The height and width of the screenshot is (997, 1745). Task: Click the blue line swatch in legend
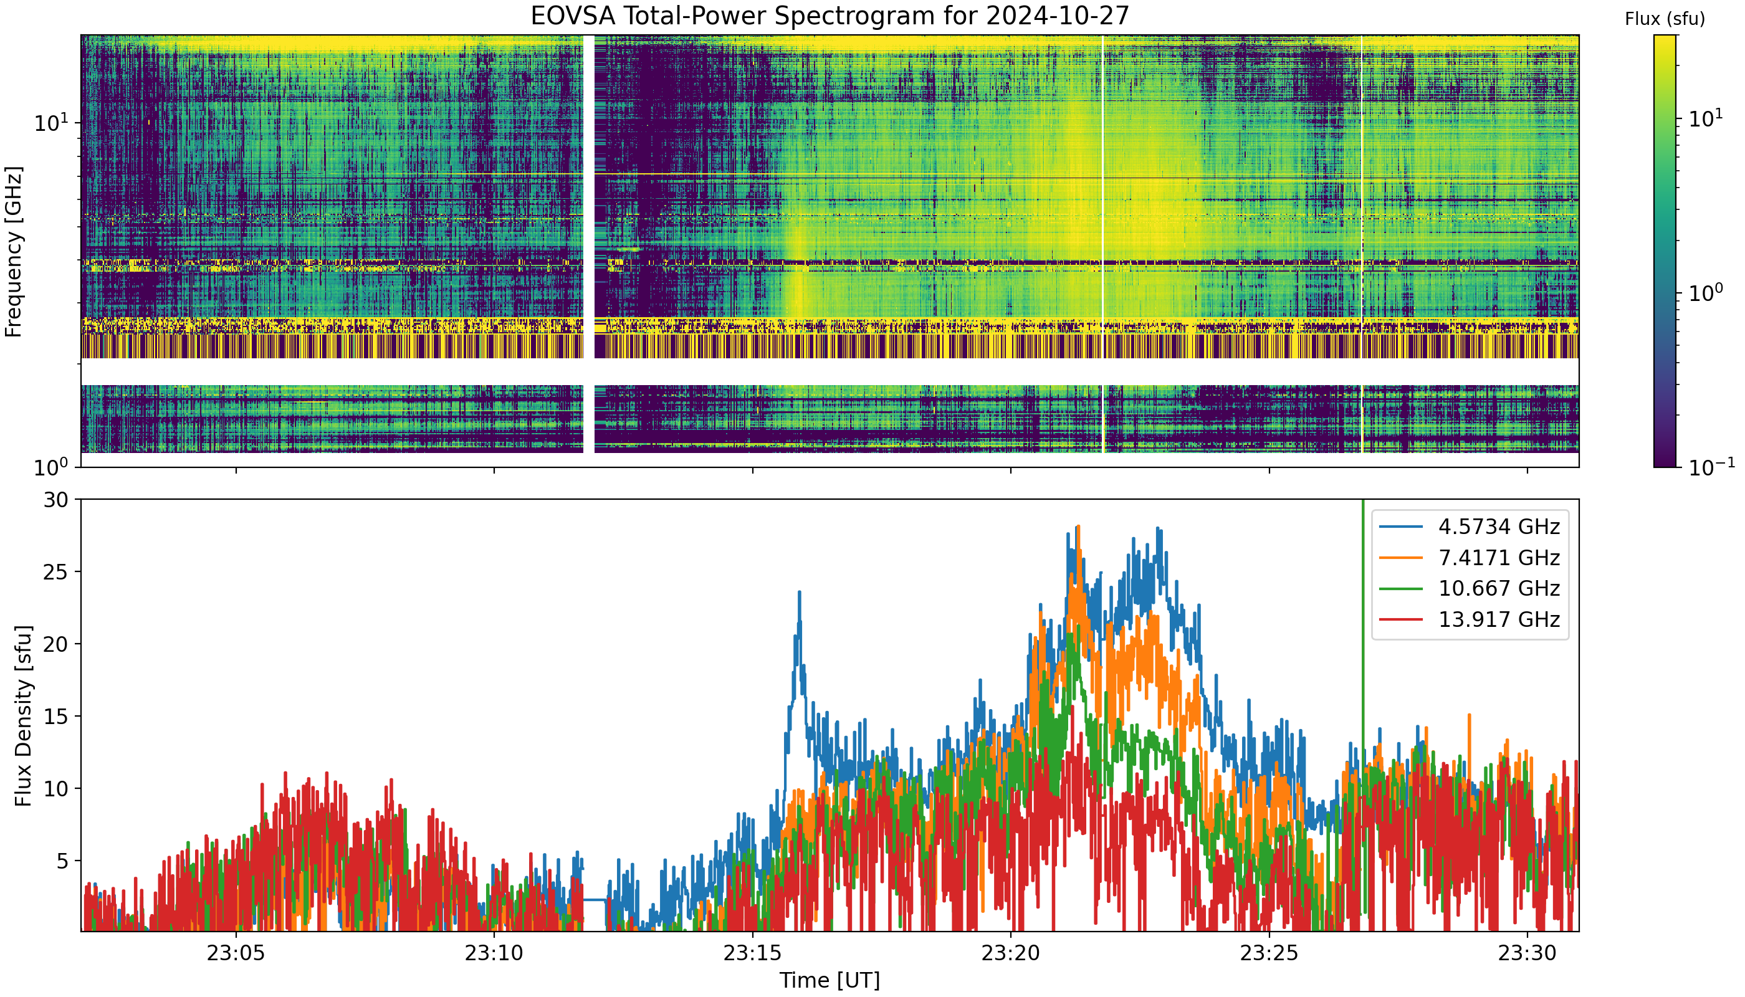(1401, 527)
